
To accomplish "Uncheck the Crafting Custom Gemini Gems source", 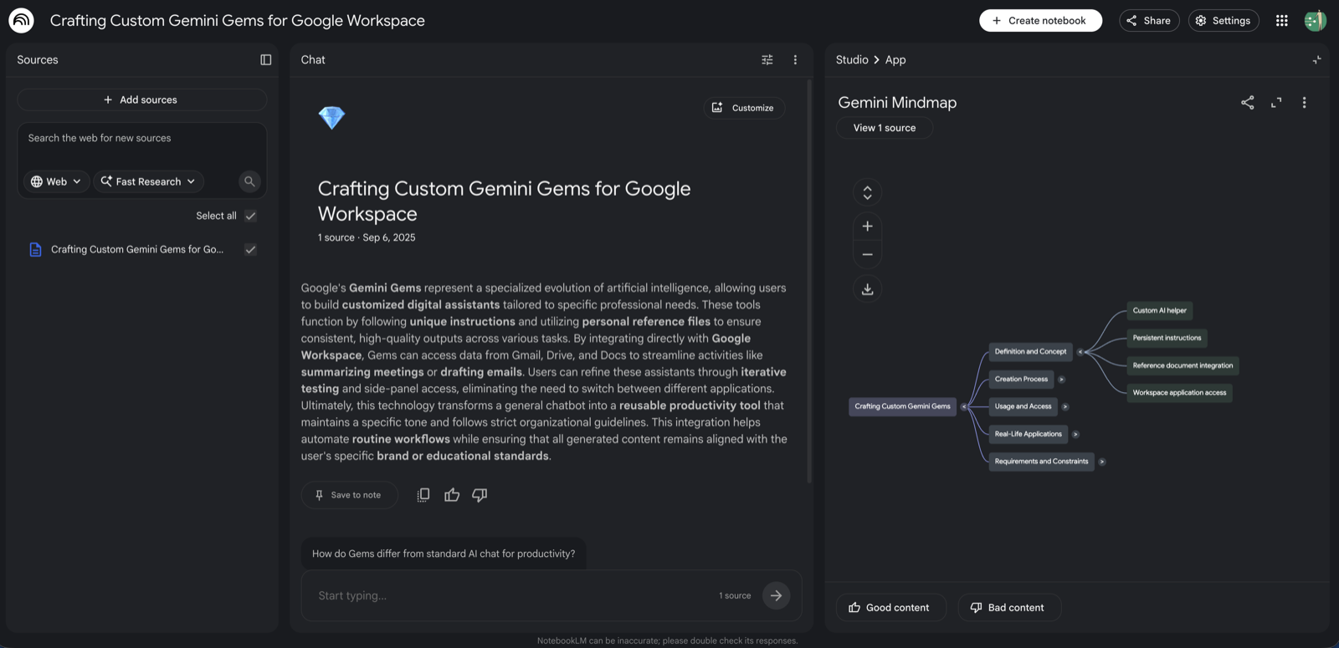I will pyautogui.click(x=250, y=249).
